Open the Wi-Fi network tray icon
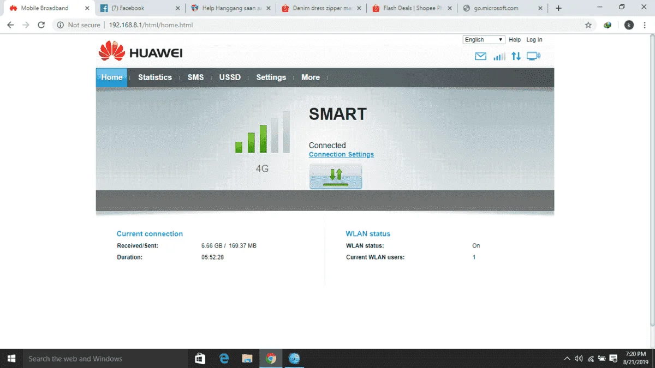655x368 pixels. pos(591,359)
